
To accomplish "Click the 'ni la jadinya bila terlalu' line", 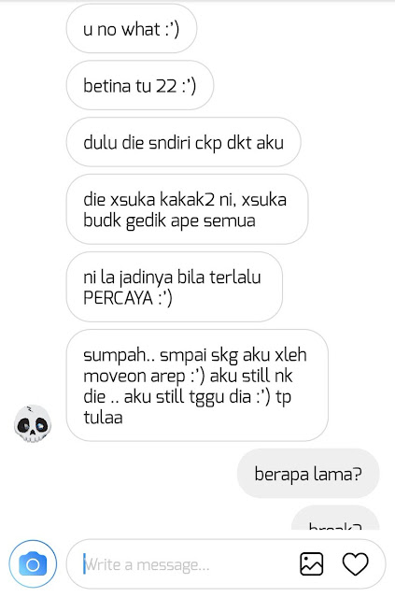I will (x=172, y=278).
